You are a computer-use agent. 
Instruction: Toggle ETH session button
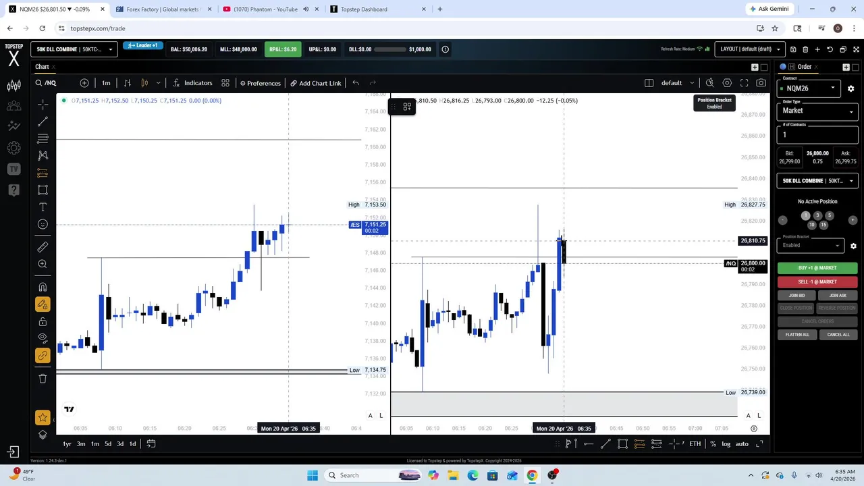click(695, 443)
